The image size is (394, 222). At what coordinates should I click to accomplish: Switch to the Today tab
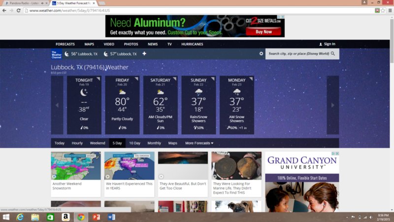pos(60,143)
